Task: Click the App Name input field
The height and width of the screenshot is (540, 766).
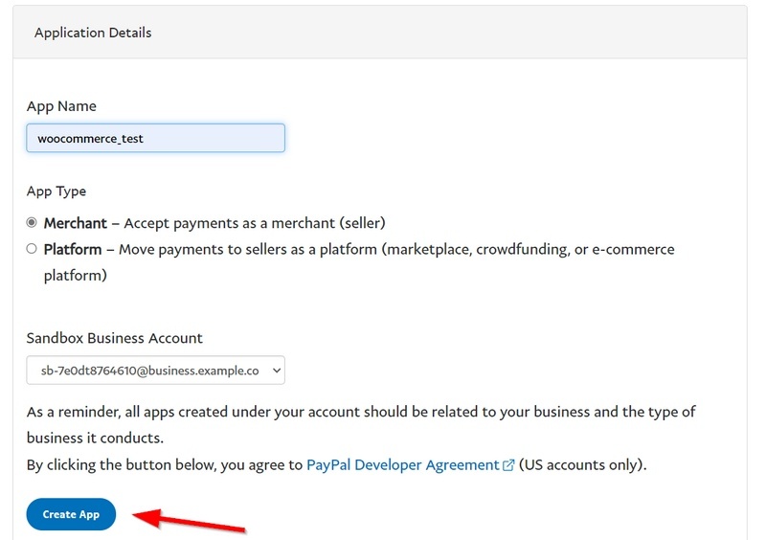Action: pos(155,138)
